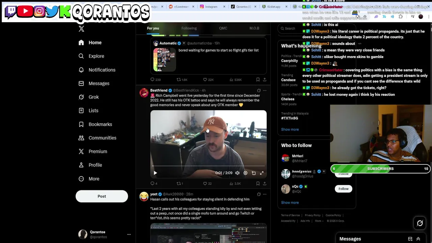This screenshot has width=432, height=243.
Task: View analytics of Bestfriend's post
Action: coord(235,184)
